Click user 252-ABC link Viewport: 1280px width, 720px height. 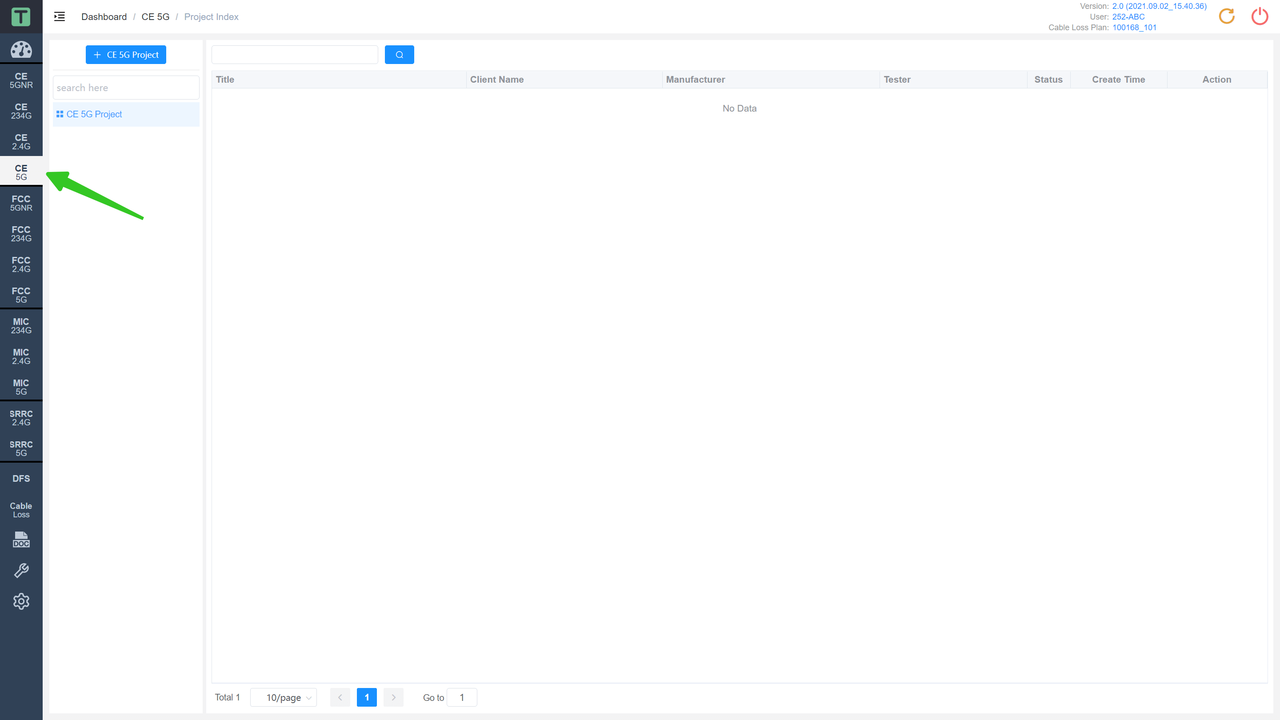[x=1128, y=16]
